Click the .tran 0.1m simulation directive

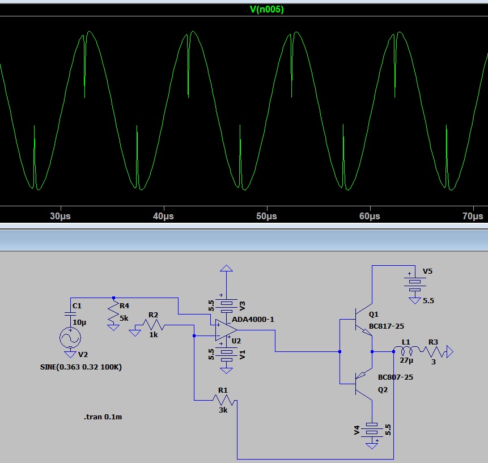pyautogui.click(x=103, y=417)
